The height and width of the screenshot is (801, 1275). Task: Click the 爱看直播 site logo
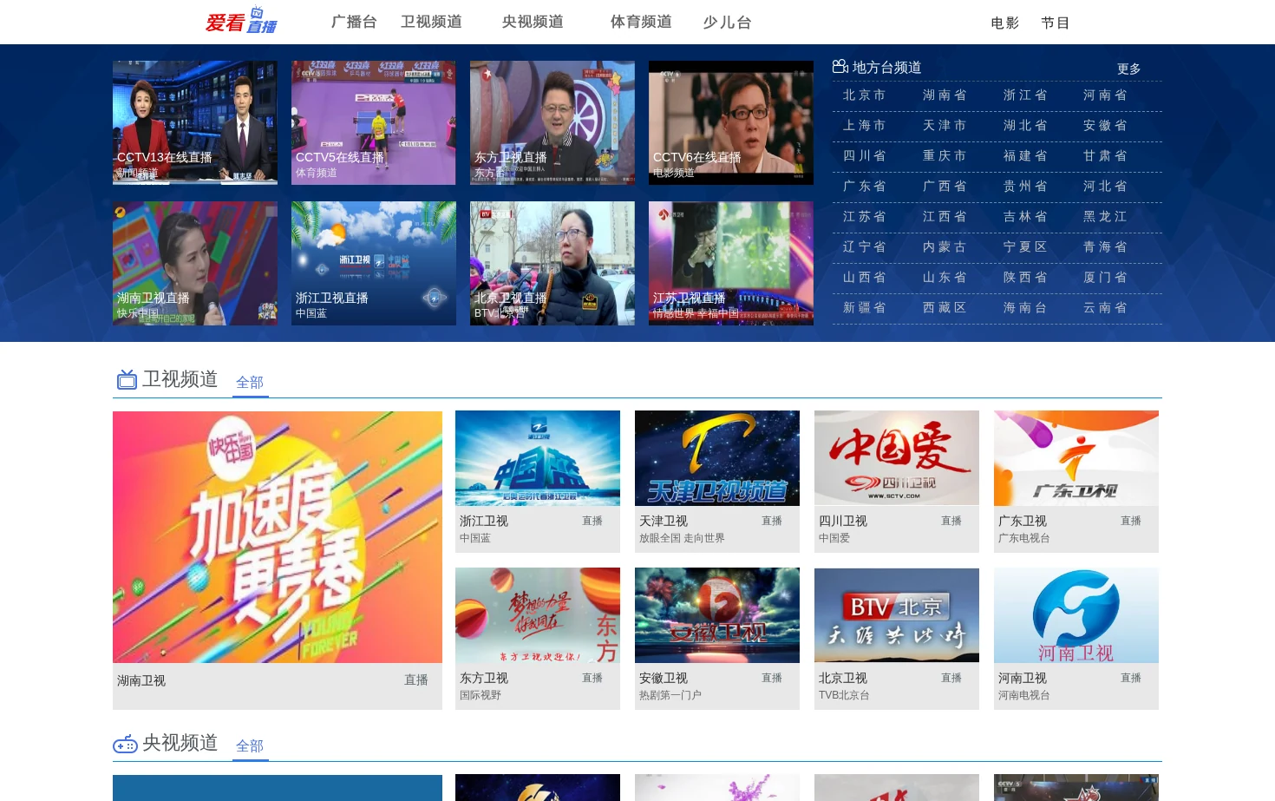(241, 21)
